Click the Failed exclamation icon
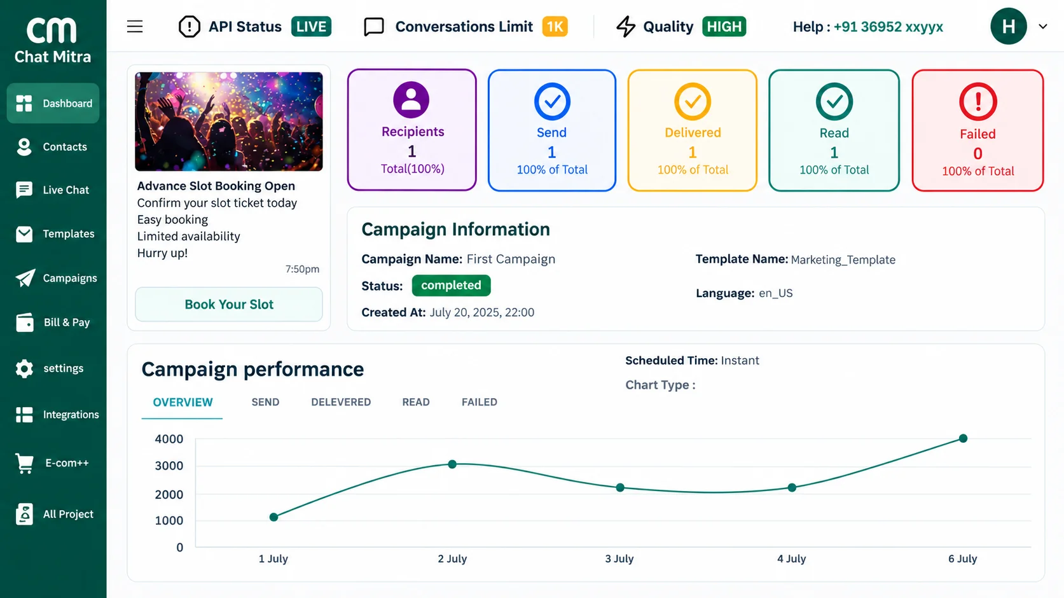This screenshot has width=1064, height=598. pos(978,102)
